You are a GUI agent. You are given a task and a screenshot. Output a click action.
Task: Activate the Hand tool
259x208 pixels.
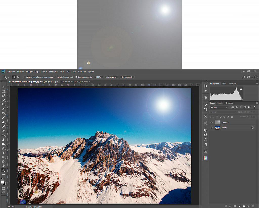[x=4, y=166]
